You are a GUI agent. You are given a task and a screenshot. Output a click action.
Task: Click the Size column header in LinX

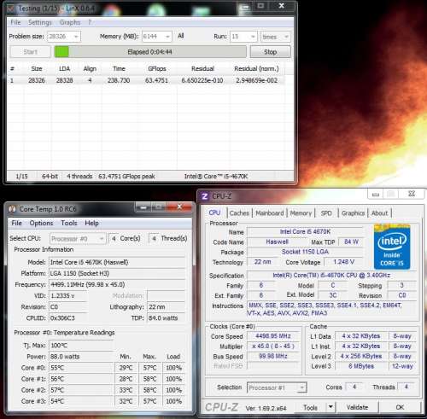click(37, 68)
